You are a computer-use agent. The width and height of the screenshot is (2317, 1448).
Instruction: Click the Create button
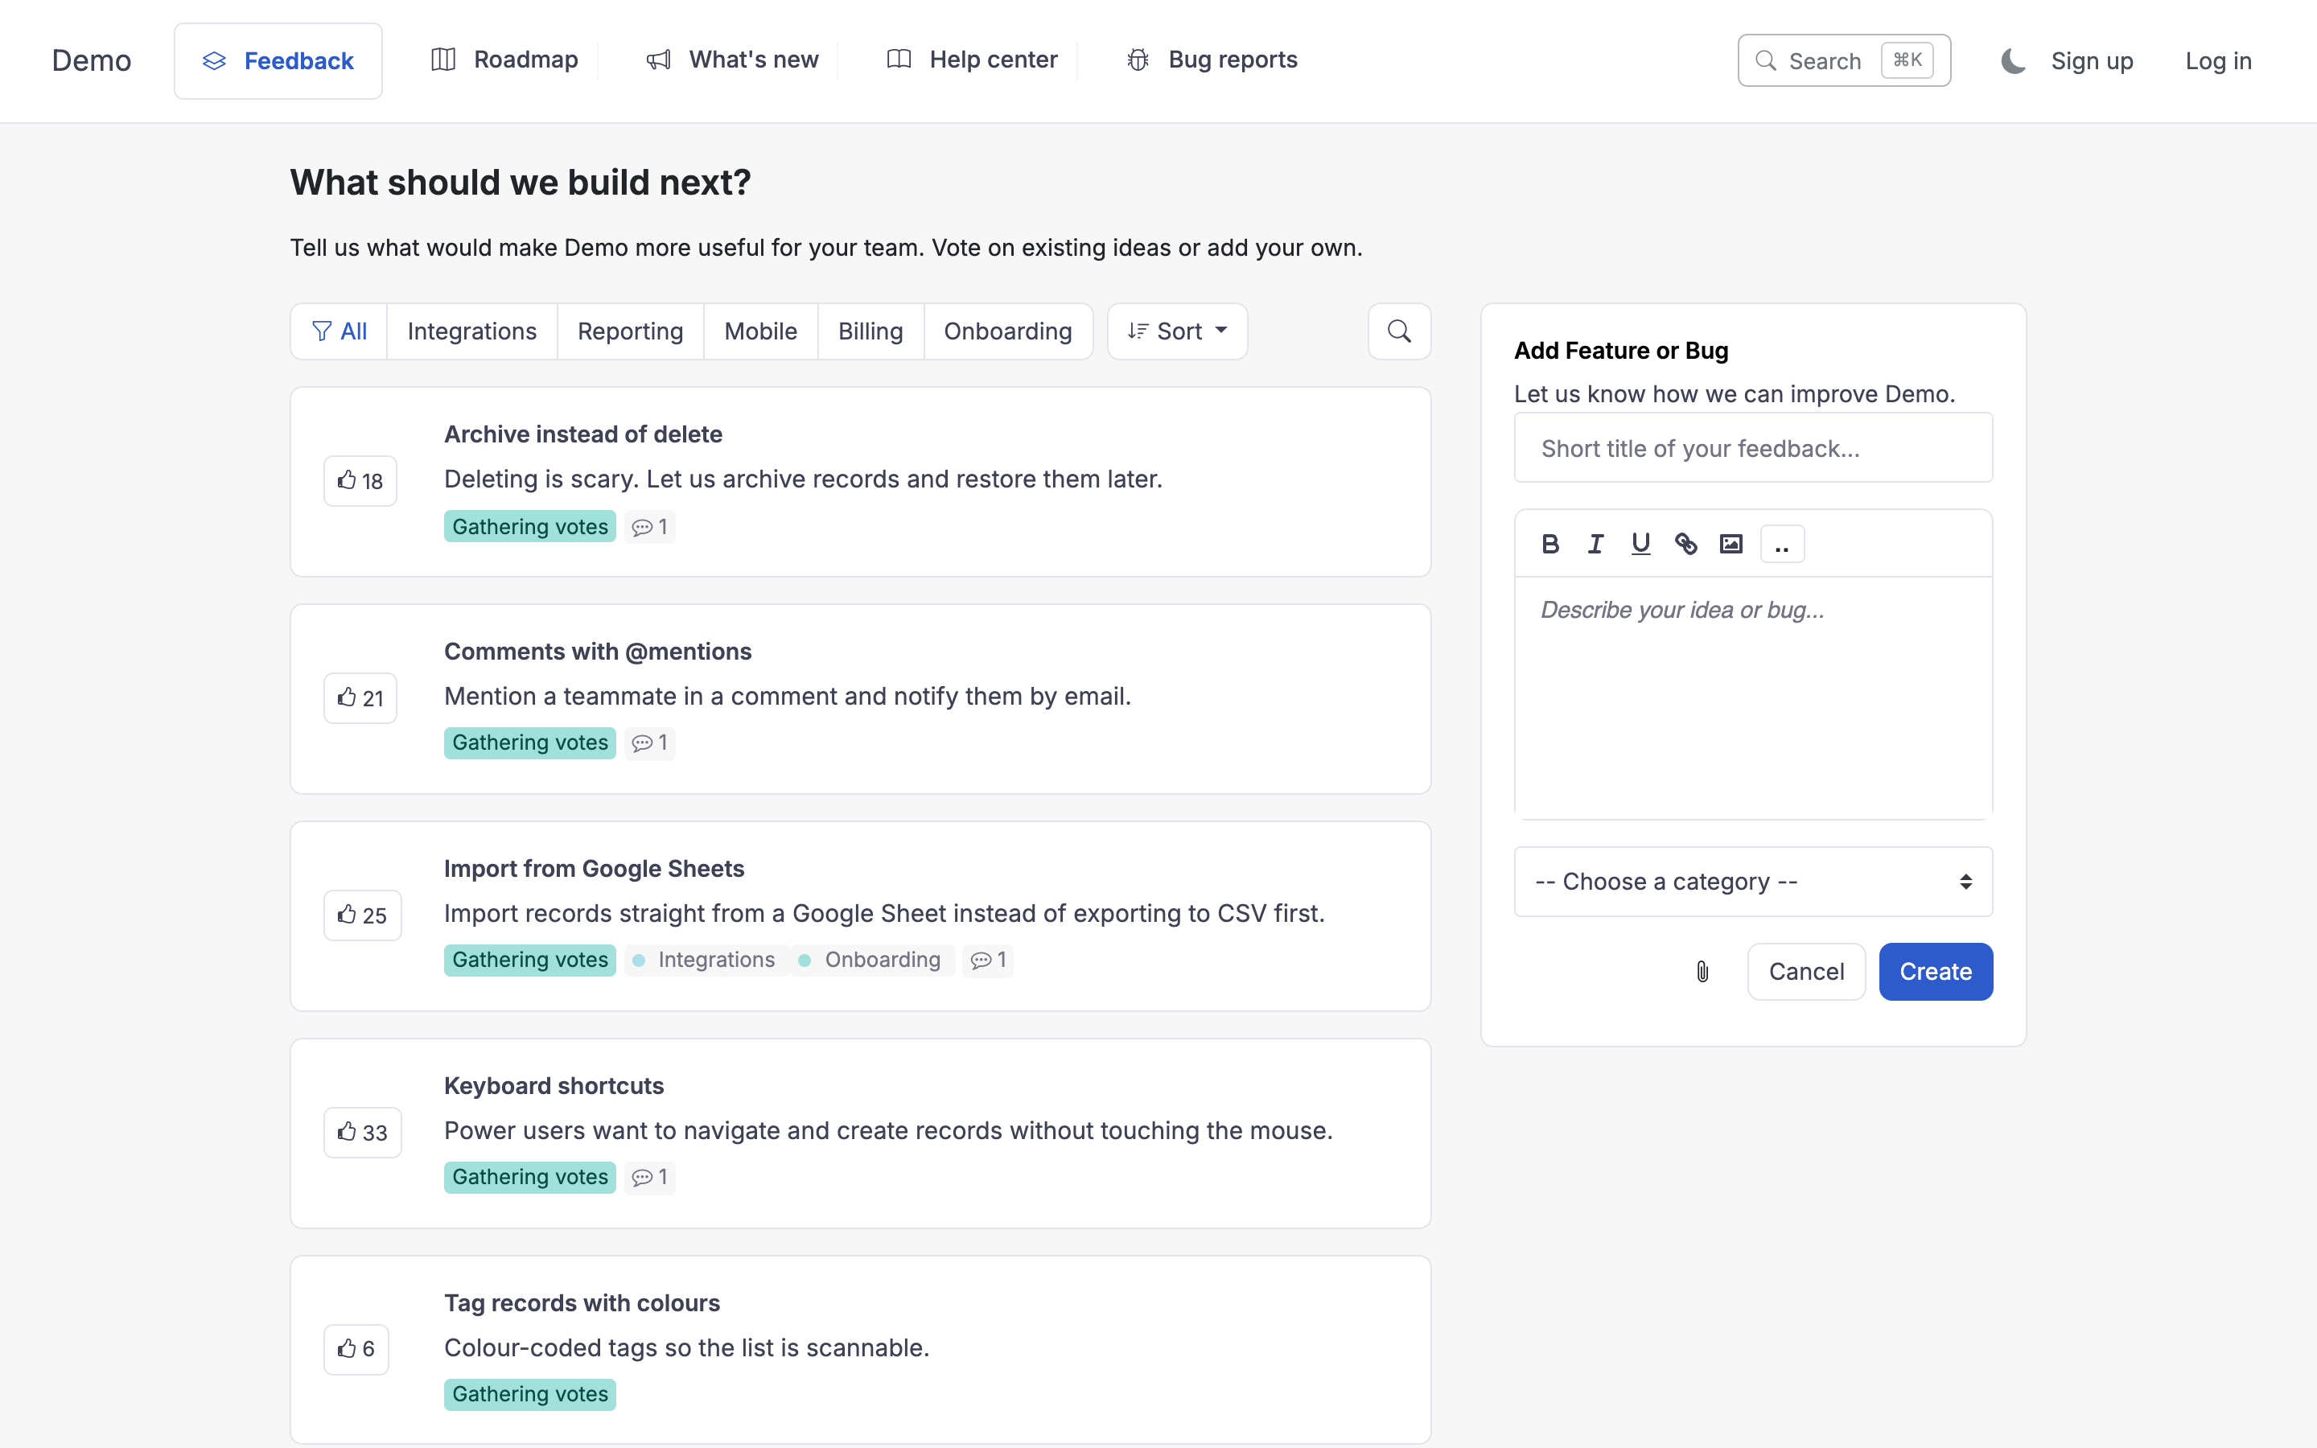pyautogui.click(x=1935, y=972)
